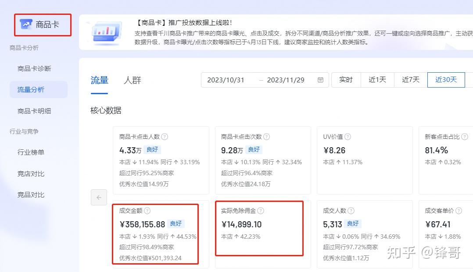This screenshot has height=272, width=473.
Task: Click 本店 ↑ 42.23% text
Action: (241, 237)
